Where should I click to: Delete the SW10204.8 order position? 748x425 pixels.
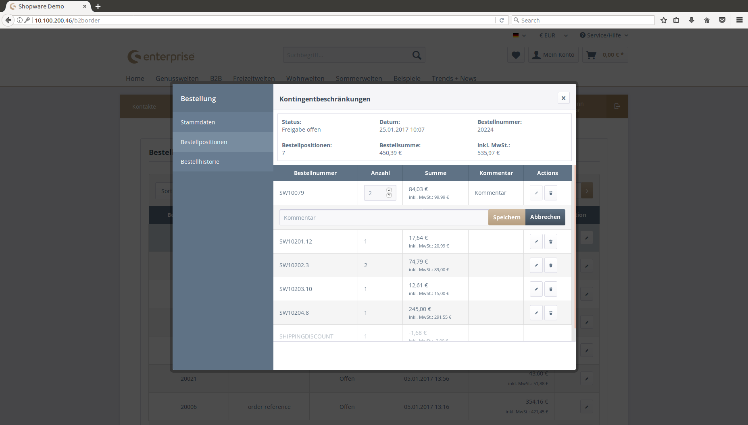point(550,313)
